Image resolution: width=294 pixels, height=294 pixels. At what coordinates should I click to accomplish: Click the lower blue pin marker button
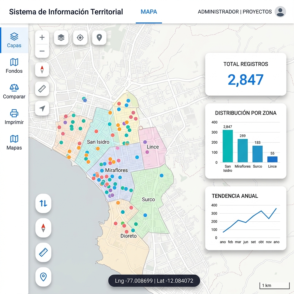click(x=43, y=277)
